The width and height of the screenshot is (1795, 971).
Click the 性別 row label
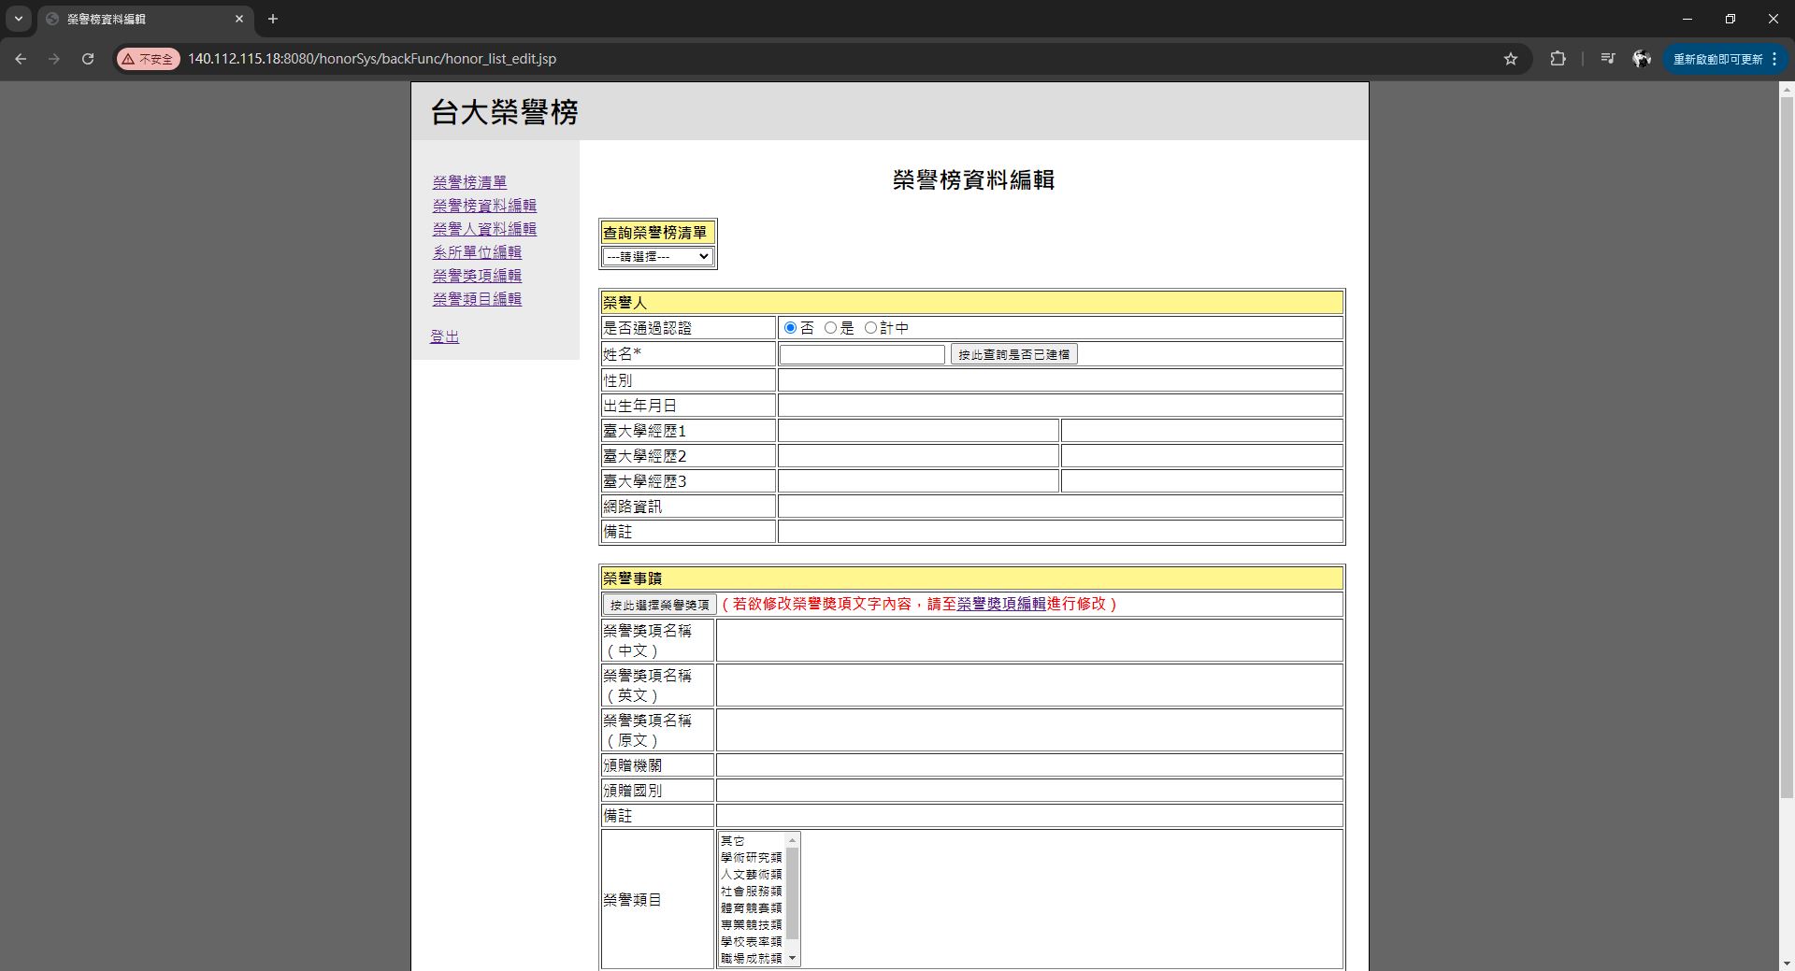tap(618, 380)
